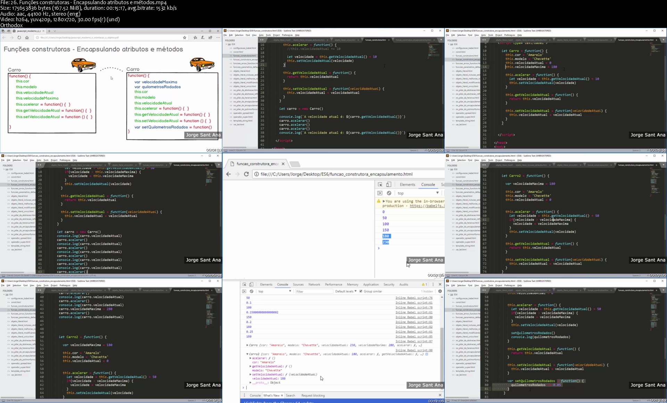Screen dimensions: 667x403
Task: Open the Default levels dropdown
Action: pos(346,291)
